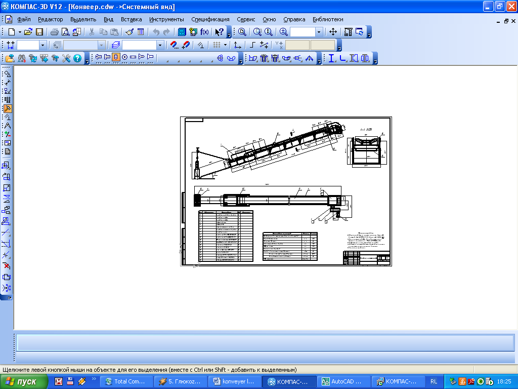Toggle the highlighted orange left-panel tool
This screenshot has width=518, height=389.
7,108
